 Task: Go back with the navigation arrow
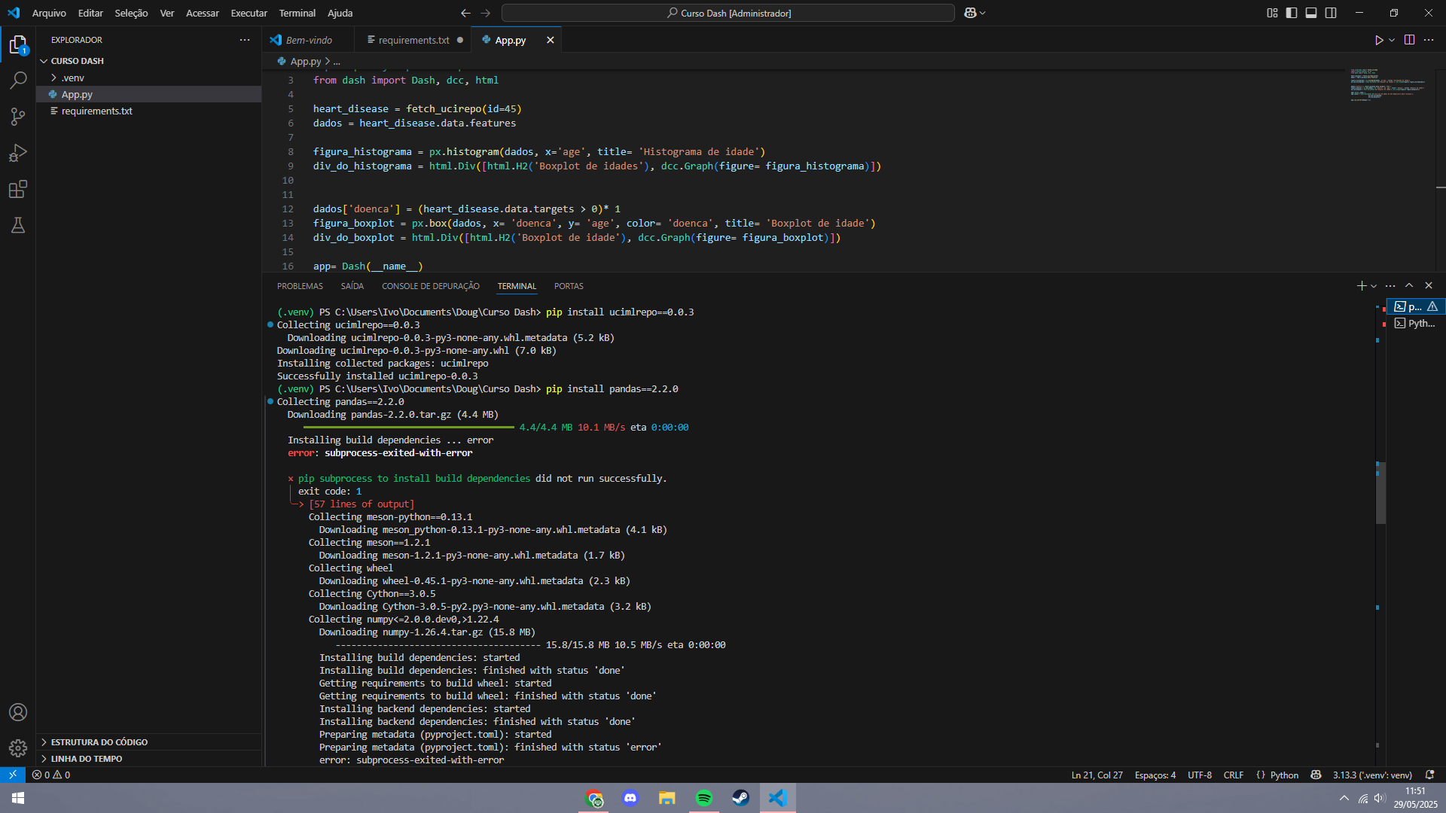click(465, 13)
